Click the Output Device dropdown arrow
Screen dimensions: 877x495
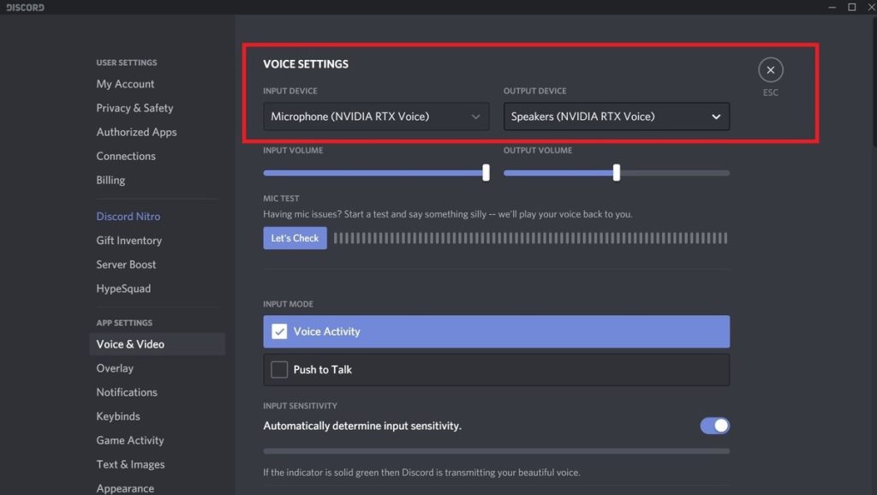(x=716, y=116)
